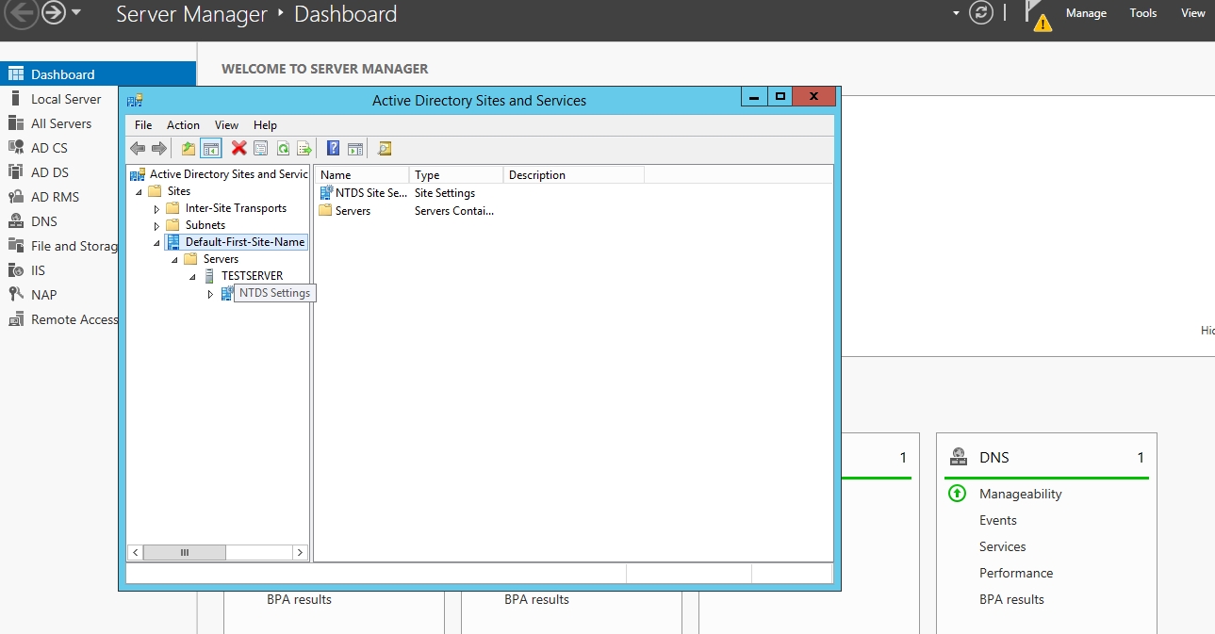Open the Help menu in Sites and Services

click(266, 124)
